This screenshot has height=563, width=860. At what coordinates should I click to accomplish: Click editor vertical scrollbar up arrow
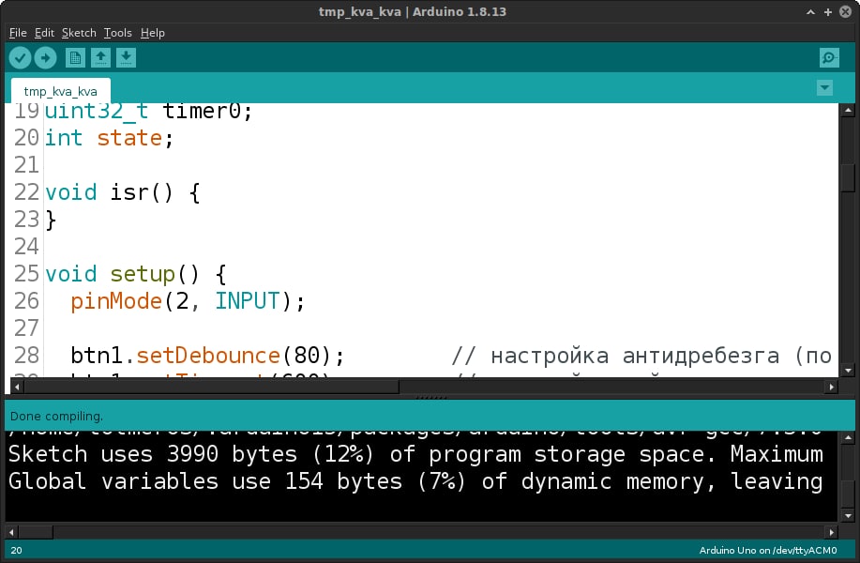tap(848, 111)
